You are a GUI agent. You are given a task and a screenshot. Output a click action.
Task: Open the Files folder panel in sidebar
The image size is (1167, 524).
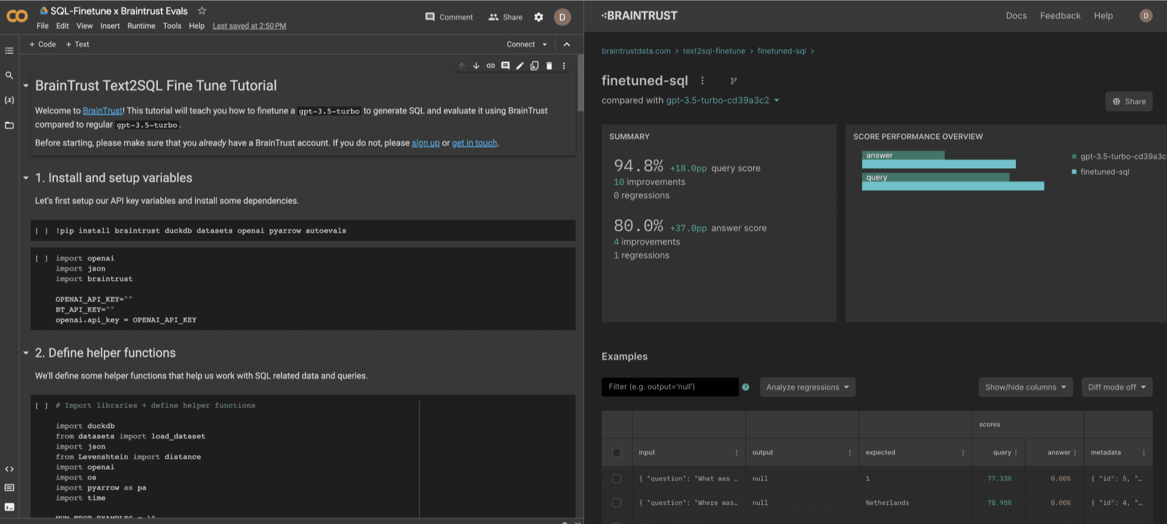[x=9, y=126]
